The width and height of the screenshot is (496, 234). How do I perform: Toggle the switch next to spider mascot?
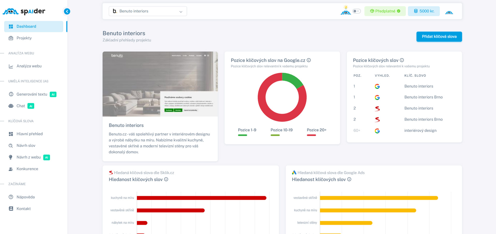(x=356, y=11)
